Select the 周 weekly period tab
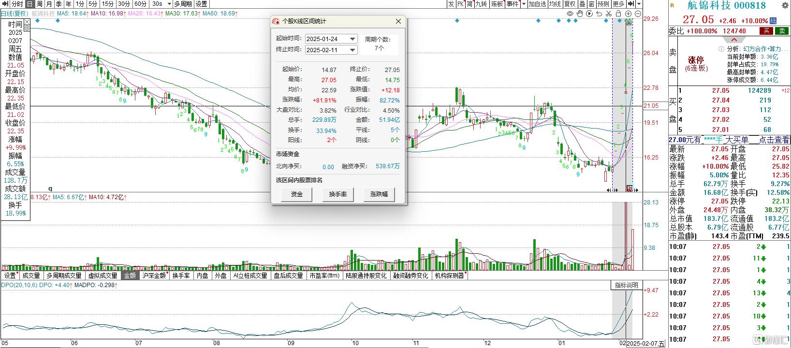The height and width of the screenshot is (348, 791). (39, 4)
